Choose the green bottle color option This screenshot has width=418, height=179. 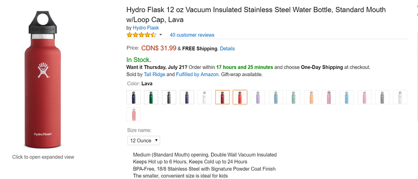151,97
